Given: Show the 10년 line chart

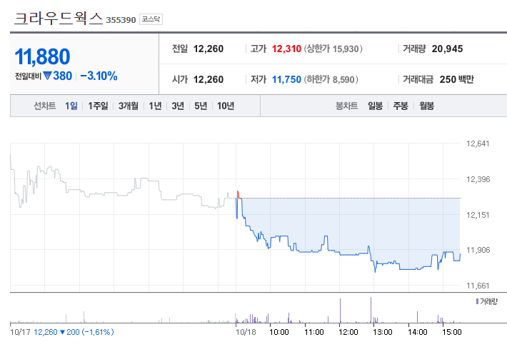Looking at the screenshot, I should 226,106.
